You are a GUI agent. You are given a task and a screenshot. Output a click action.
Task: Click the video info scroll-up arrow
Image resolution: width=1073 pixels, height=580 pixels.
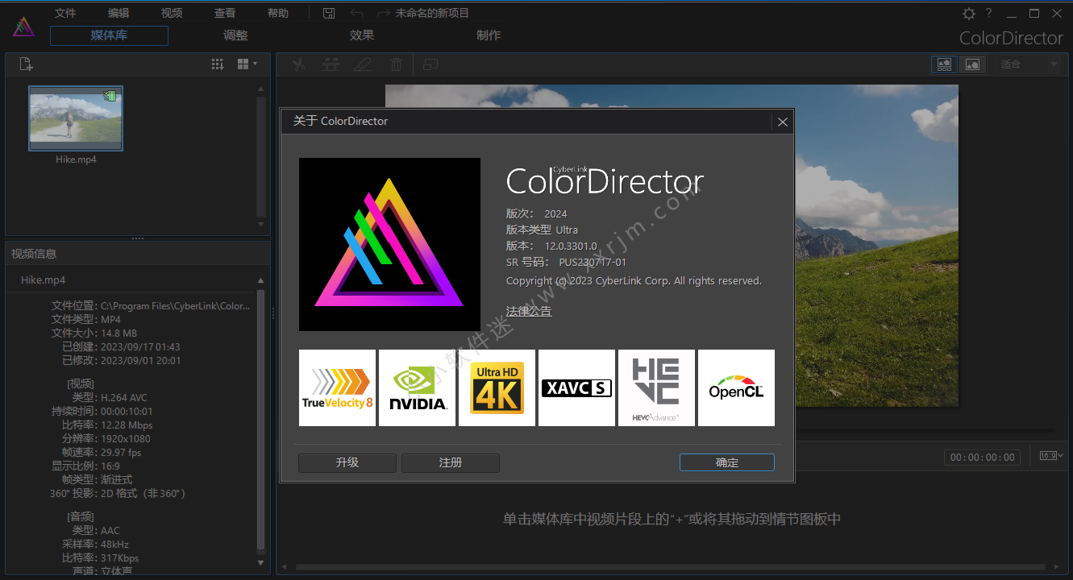pyautogui.click(x=260, y=280)
